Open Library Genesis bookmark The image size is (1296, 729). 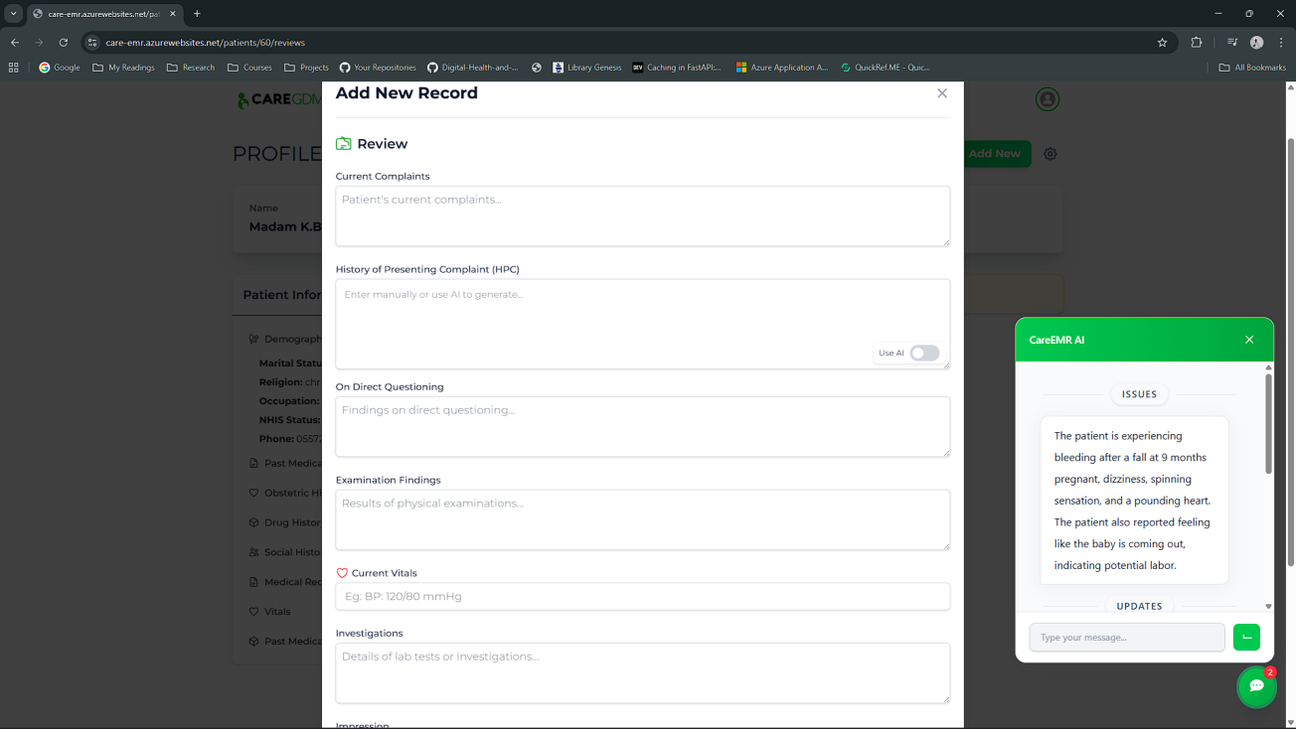pos(587,68)
